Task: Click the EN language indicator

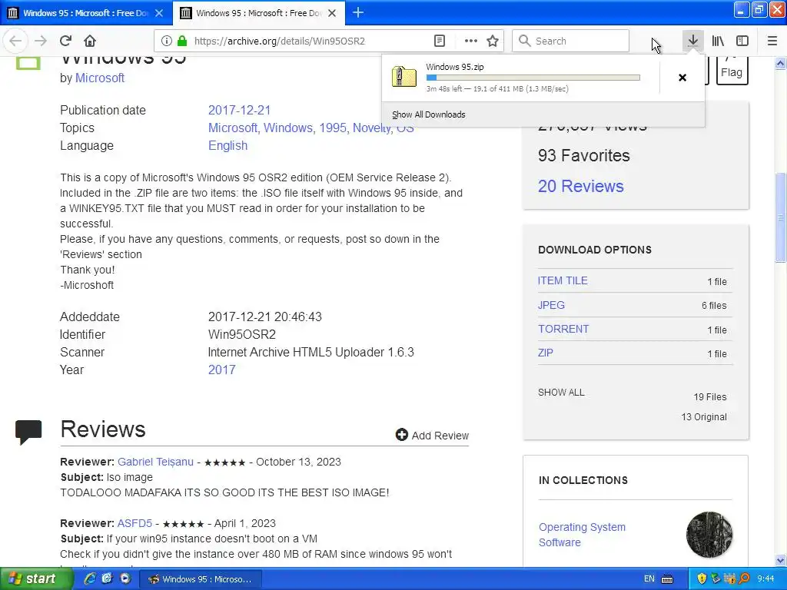Action: coord(649,578)
